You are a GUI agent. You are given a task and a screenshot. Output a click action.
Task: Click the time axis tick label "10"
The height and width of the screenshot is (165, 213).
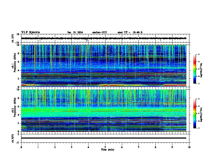pyautogui.click(x=189, y=147)
